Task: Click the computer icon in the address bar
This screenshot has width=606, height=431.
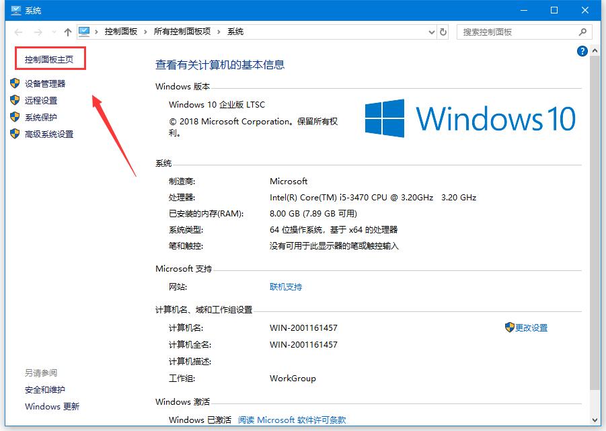Action: [84, 31]
